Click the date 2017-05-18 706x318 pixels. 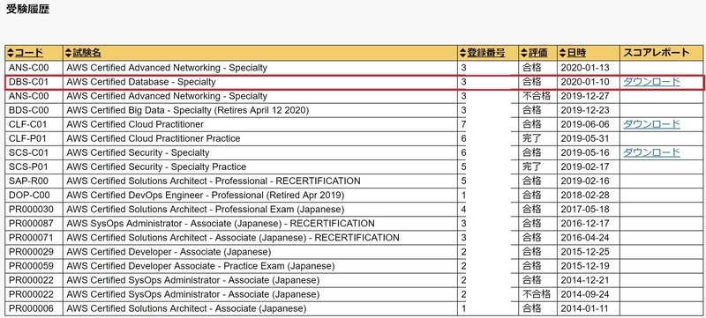tap(585, 210)
